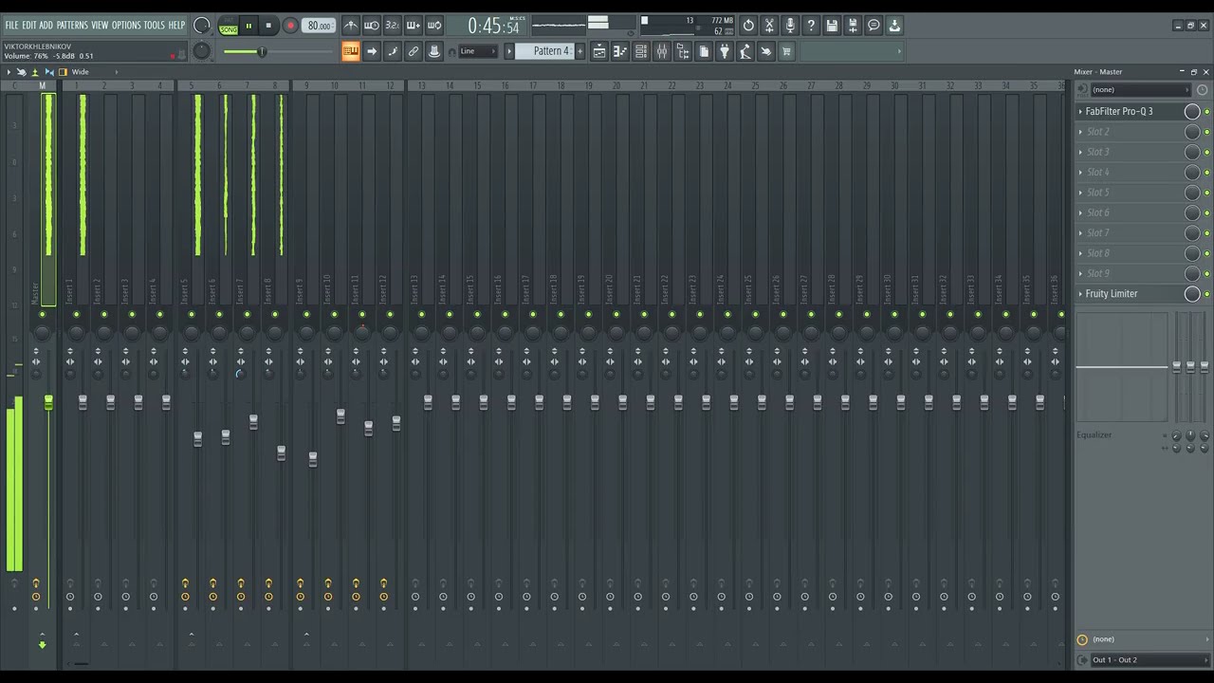Viewport: 1214px width, 683px height.
Task: Click the tempo 80.000 field
Action: click(320, 27)
